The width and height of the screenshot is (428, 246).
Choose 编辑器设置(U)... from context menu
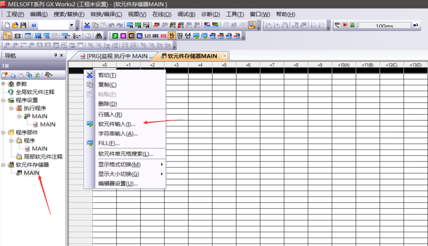[x=125, y=184]
